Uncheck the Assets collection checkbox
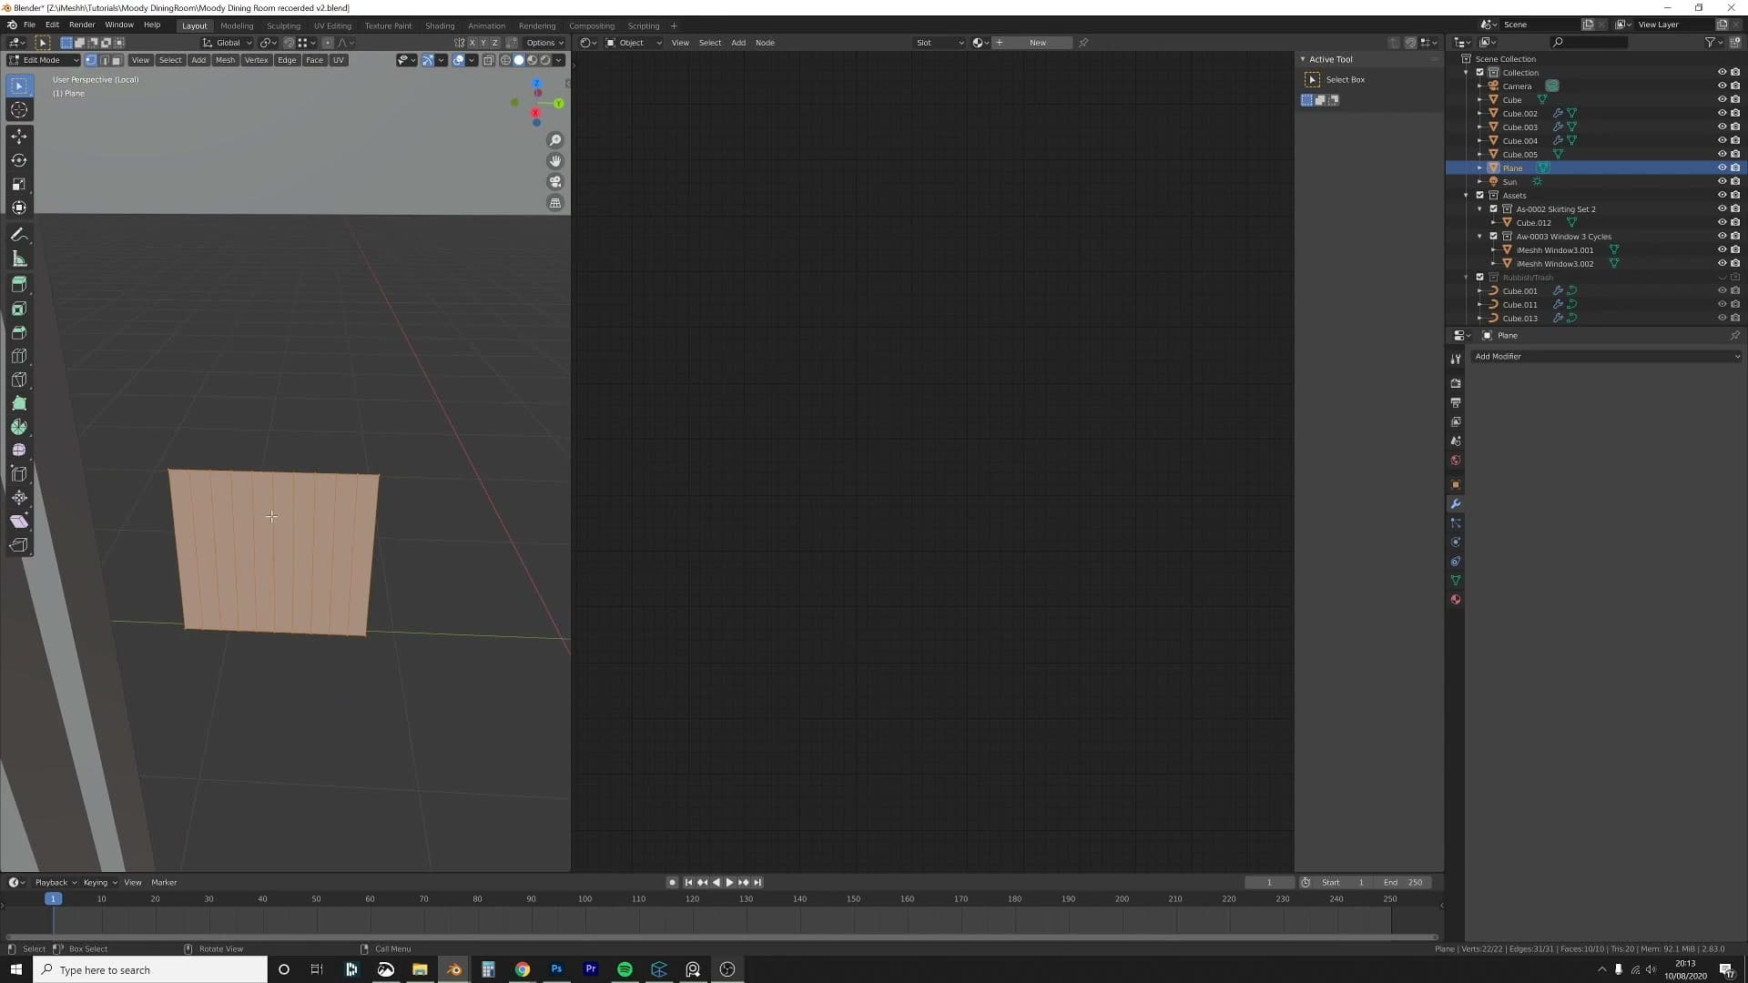Viewport: 1748px width, 983px height. coord(1479,196)
